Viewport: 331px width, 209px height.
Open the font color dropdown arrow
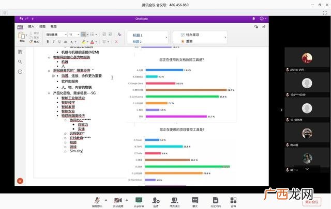click(96, 42)
